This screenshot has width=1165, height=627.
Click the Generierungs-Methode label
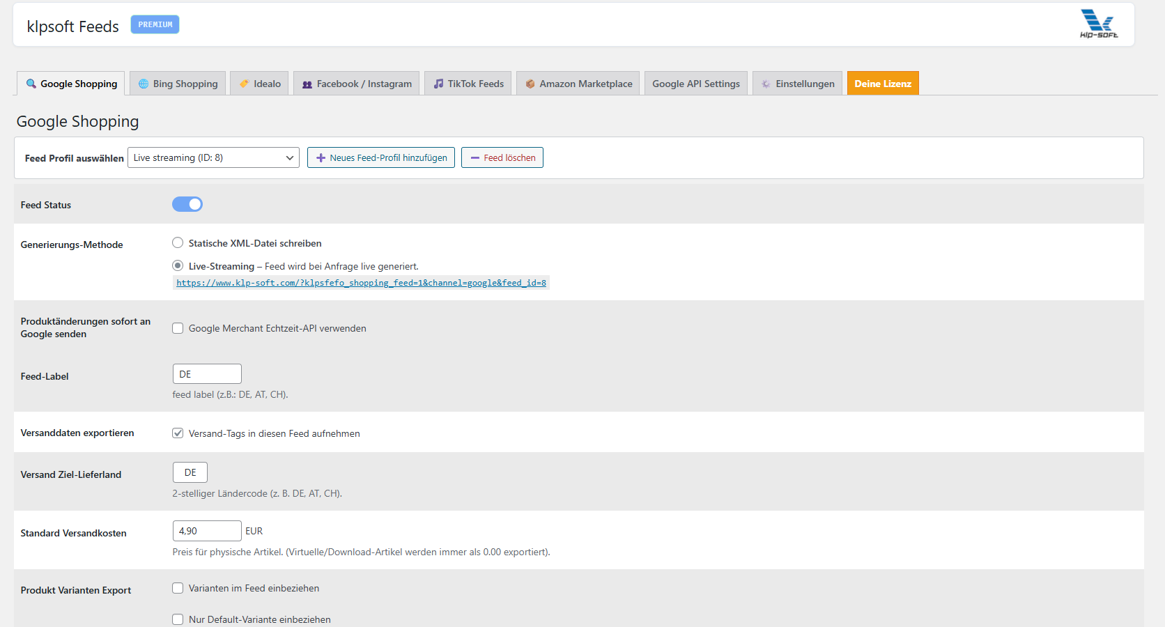(72, 245)
